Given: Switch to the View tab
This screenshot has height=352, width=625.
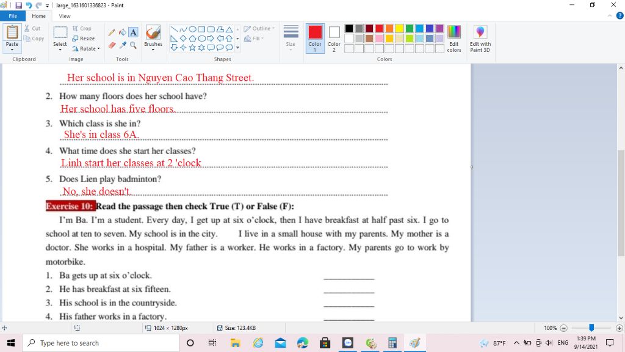Looking at the screenshot, I should (65, 16).
